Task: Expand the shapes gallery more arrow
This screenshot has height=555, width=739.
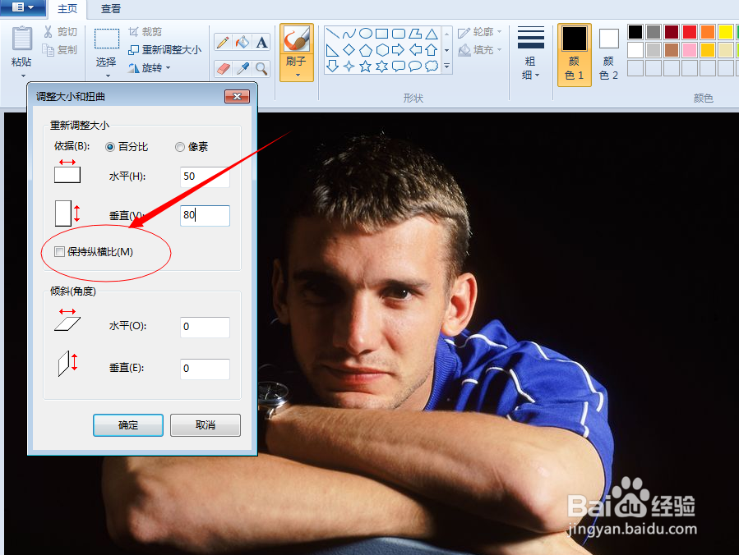Action: tap(447, 67)
